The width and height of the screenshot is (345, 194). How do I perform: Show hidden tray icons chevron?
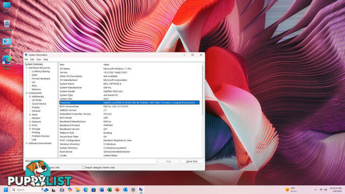coord(315,190)
